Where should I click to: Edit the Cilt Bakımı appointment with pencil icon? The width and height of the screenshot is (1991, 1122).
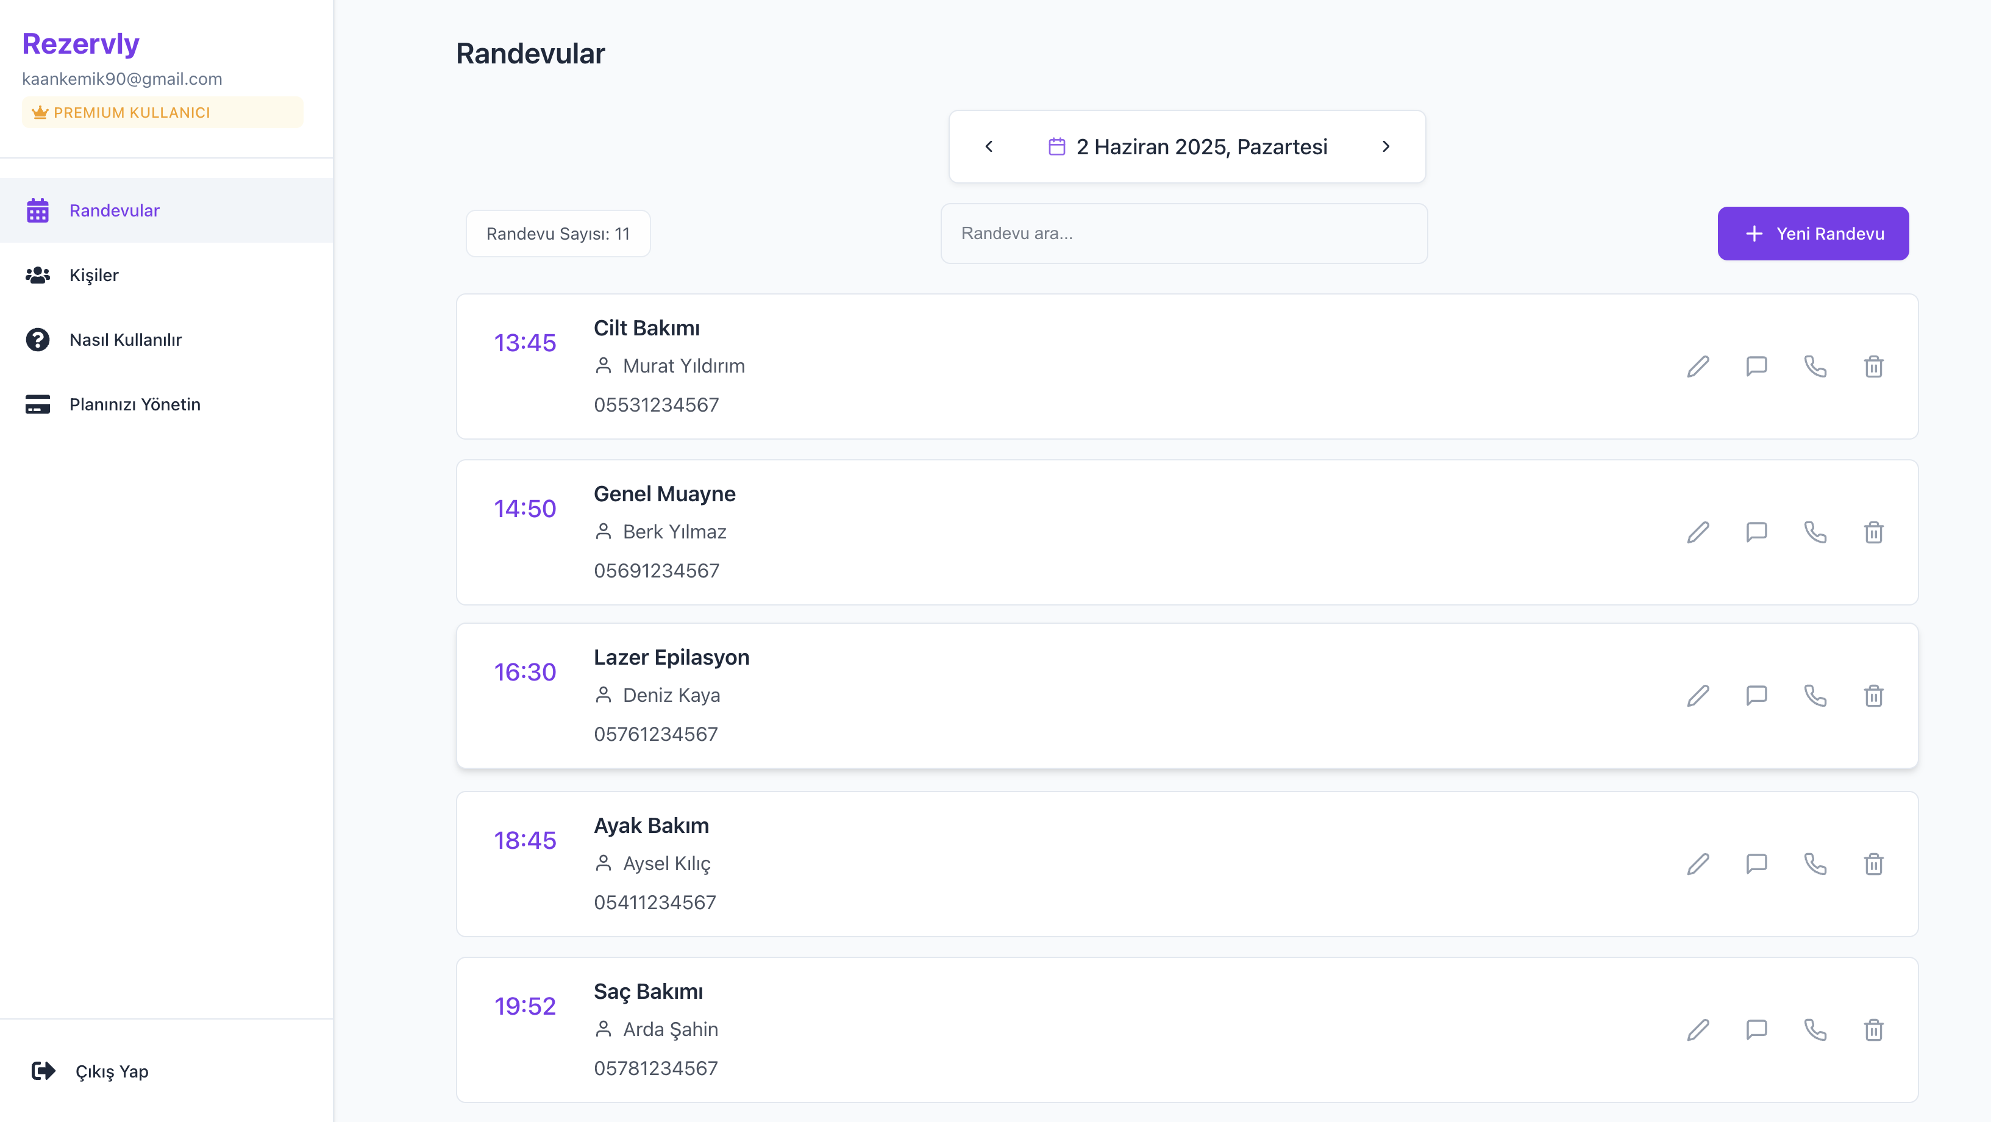(1697, 366)
